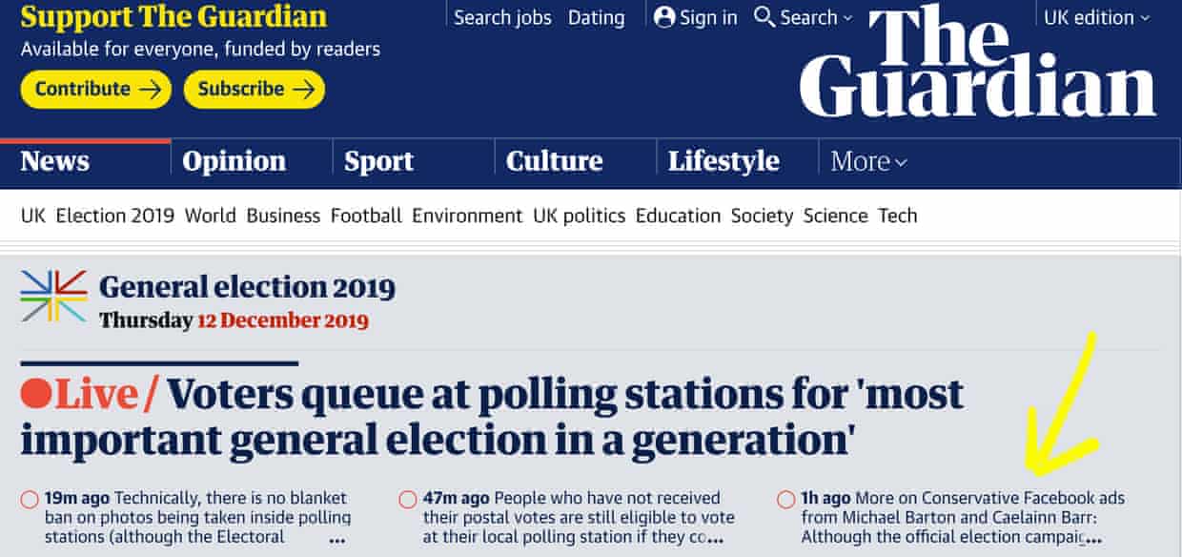1182x557 pixels.
Task: Click the 1h ago update circle marker
Action: (786, 499)
